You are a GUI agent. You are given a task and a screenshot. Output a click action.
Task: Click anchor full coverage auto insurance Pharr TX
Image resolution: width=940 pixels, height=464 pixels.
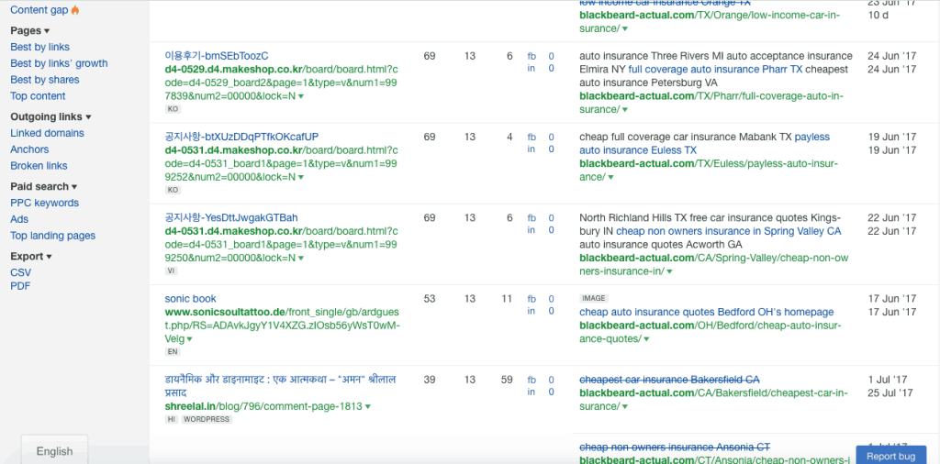point(715,69)
